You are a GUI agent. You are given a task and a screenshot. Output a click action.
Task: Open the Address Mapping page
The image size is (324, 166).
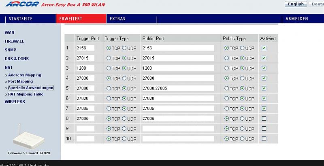(x=25, y=75)
